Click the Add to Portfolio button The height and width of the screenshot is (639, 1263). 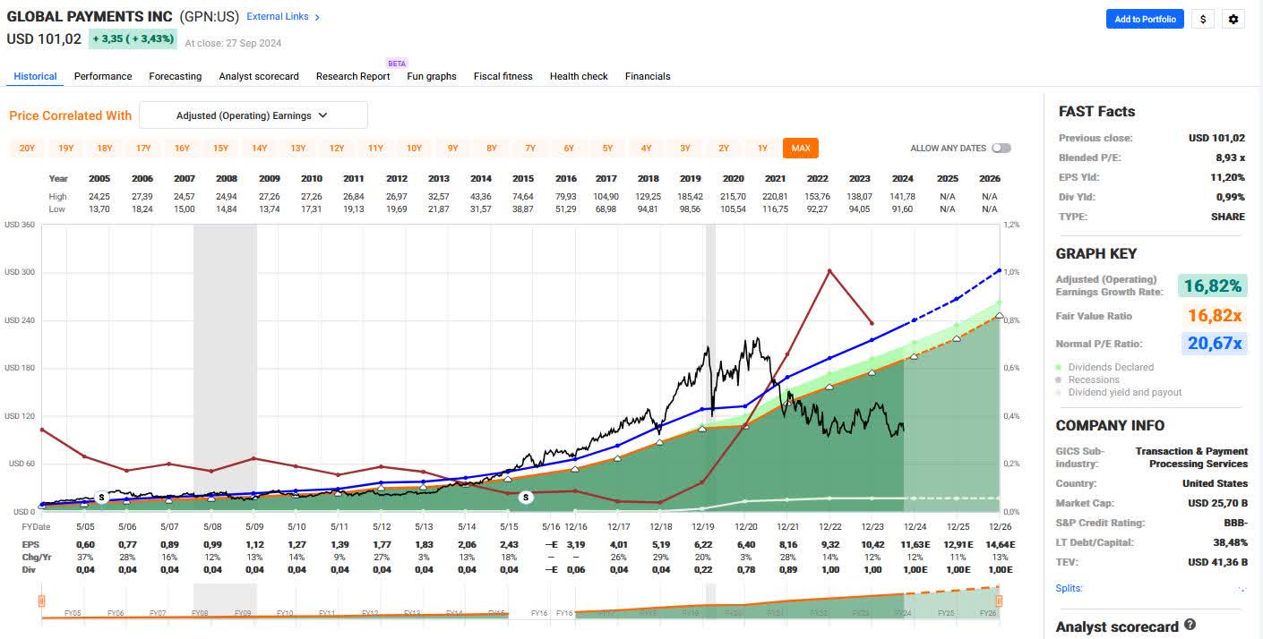(1145, 18)
